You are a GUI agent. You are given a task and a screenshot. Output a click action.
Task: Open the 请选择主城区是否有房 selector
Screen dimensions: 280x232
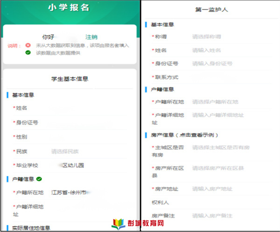(x=221, y=148)
